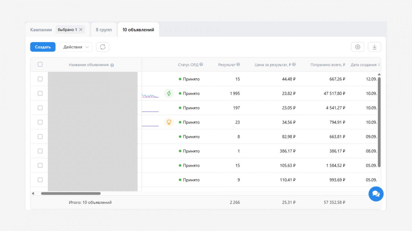The image size is (412, 231).
Task: Click help icon beside Название объявления
Action: [x=112, y=65]
